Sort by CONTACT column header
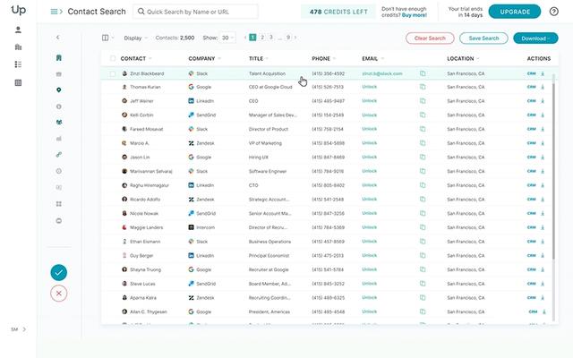Image resolution: width=573 pixels, height=358 pixels. 136,58
